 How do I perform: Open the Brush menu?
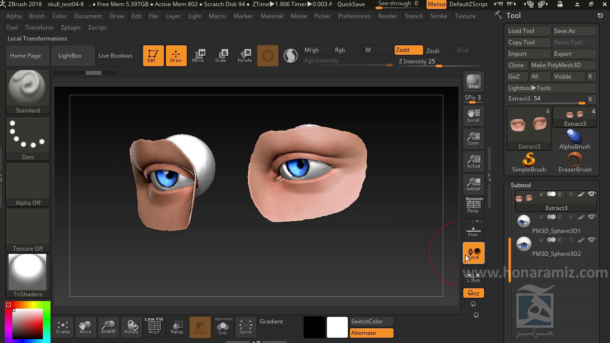click(37, 16)
